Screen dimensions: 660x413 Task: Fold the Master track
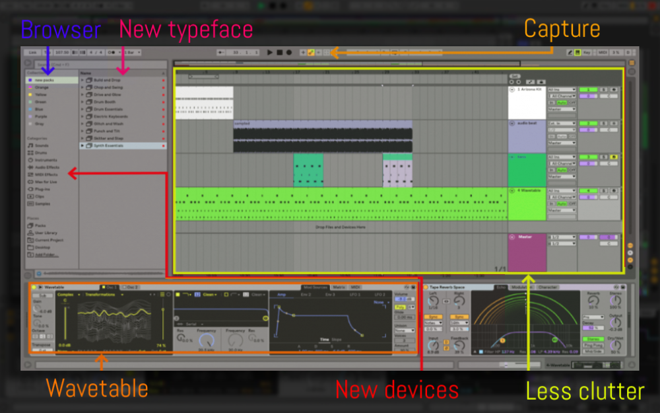click(512, 237)
